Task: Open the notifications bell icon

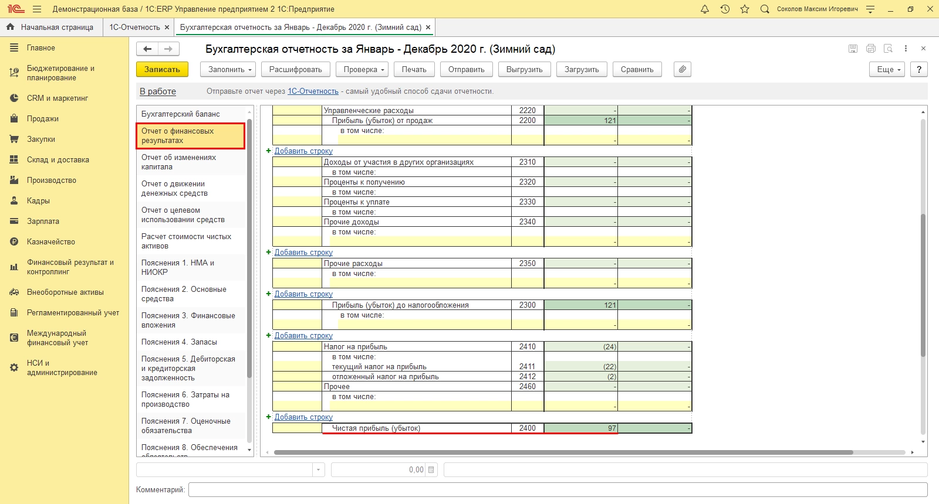Action: 705,9
